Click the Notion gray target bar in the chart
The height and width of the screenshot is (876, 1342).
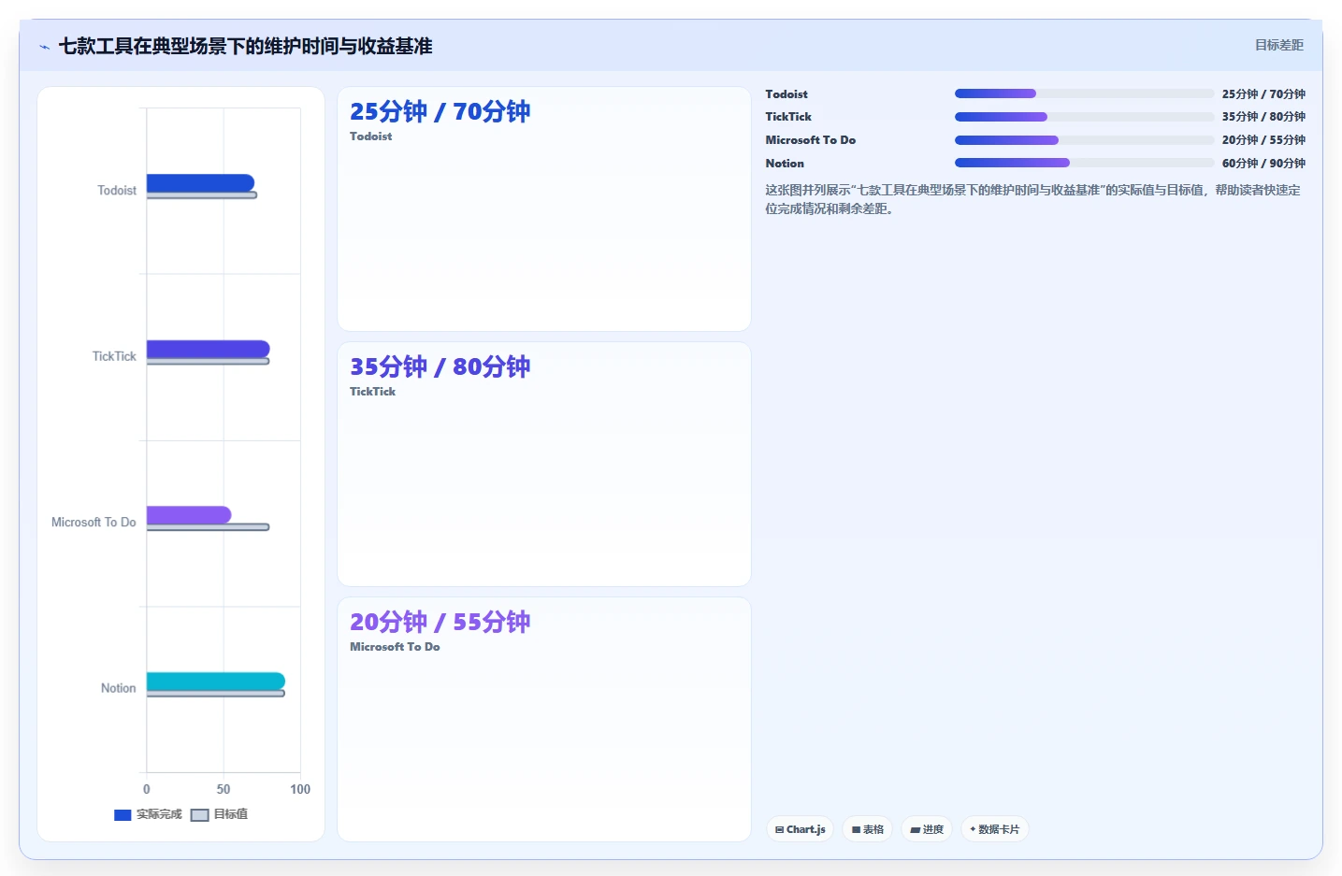pos(216,694)
